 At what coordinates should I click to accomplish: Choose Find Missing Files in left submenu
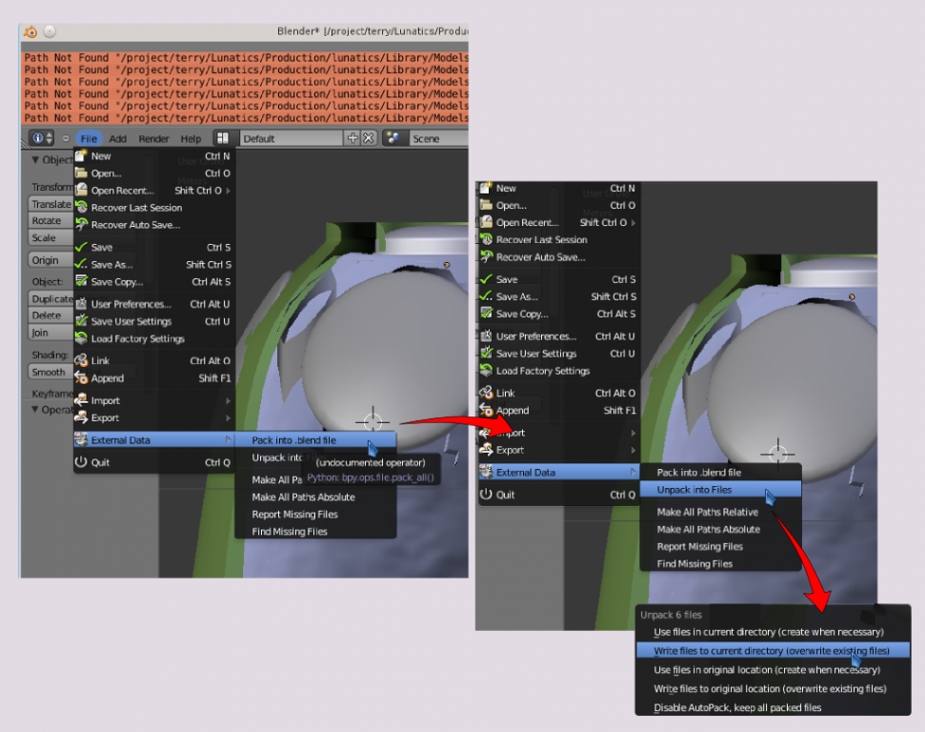coord(315,531)
